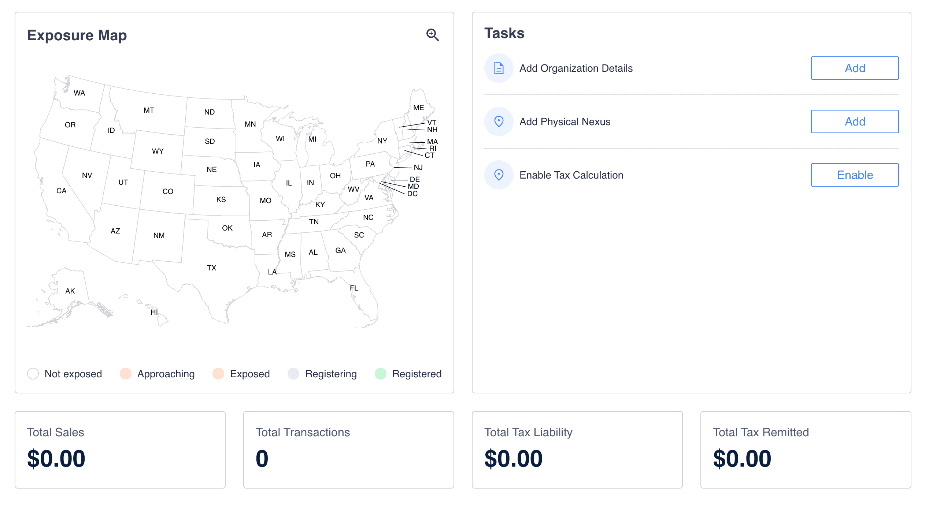Select Texas on the exposure map
The width and height of the screenshot is (940, 516).
coord(212,268)
